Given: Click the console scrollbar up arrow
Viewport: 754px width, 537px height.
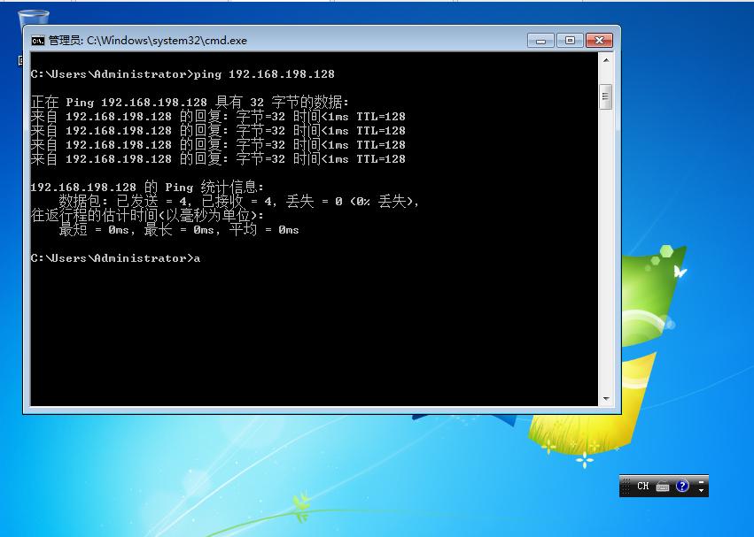Looking at the screenshot, I should coord(606,60).
